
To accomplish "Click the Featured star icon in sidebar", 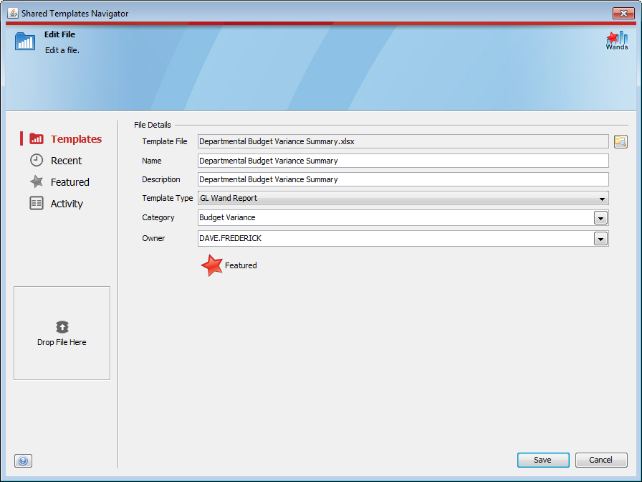I will (x=37, y=181).
